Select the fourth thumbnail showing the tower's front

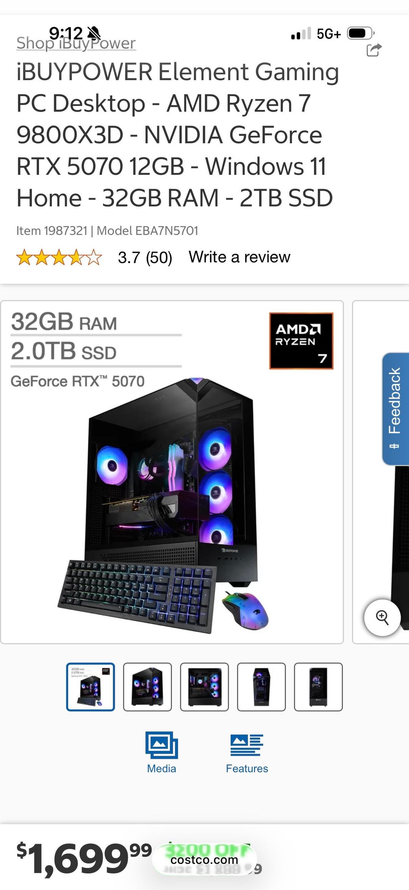[261, 687]
